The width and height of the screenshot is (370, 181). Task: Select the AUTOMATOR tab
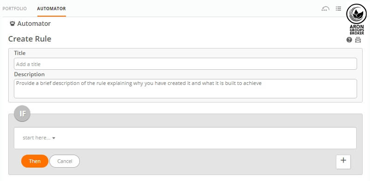52,9
